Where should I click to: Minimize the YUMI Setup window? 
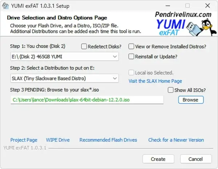(168, 6)
